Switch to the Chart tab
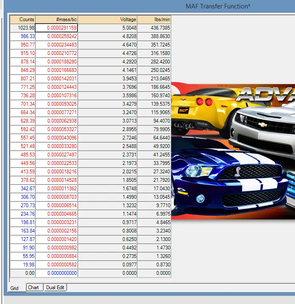Screen dimensions: 295x304 pyautogui.click(x=34, y=288)
